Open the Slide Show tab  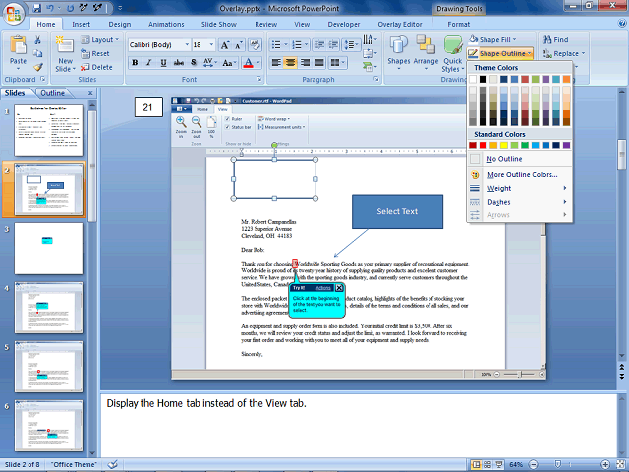click(218, 24)
